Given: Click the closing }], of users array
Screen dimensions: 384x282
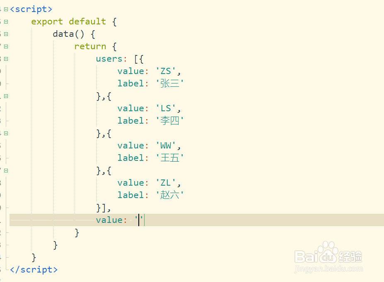Looking at the screenshot, I should pos(103,208).
